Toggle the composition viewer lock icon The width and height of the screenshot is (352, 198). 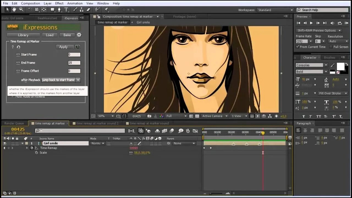click(99, 17)
